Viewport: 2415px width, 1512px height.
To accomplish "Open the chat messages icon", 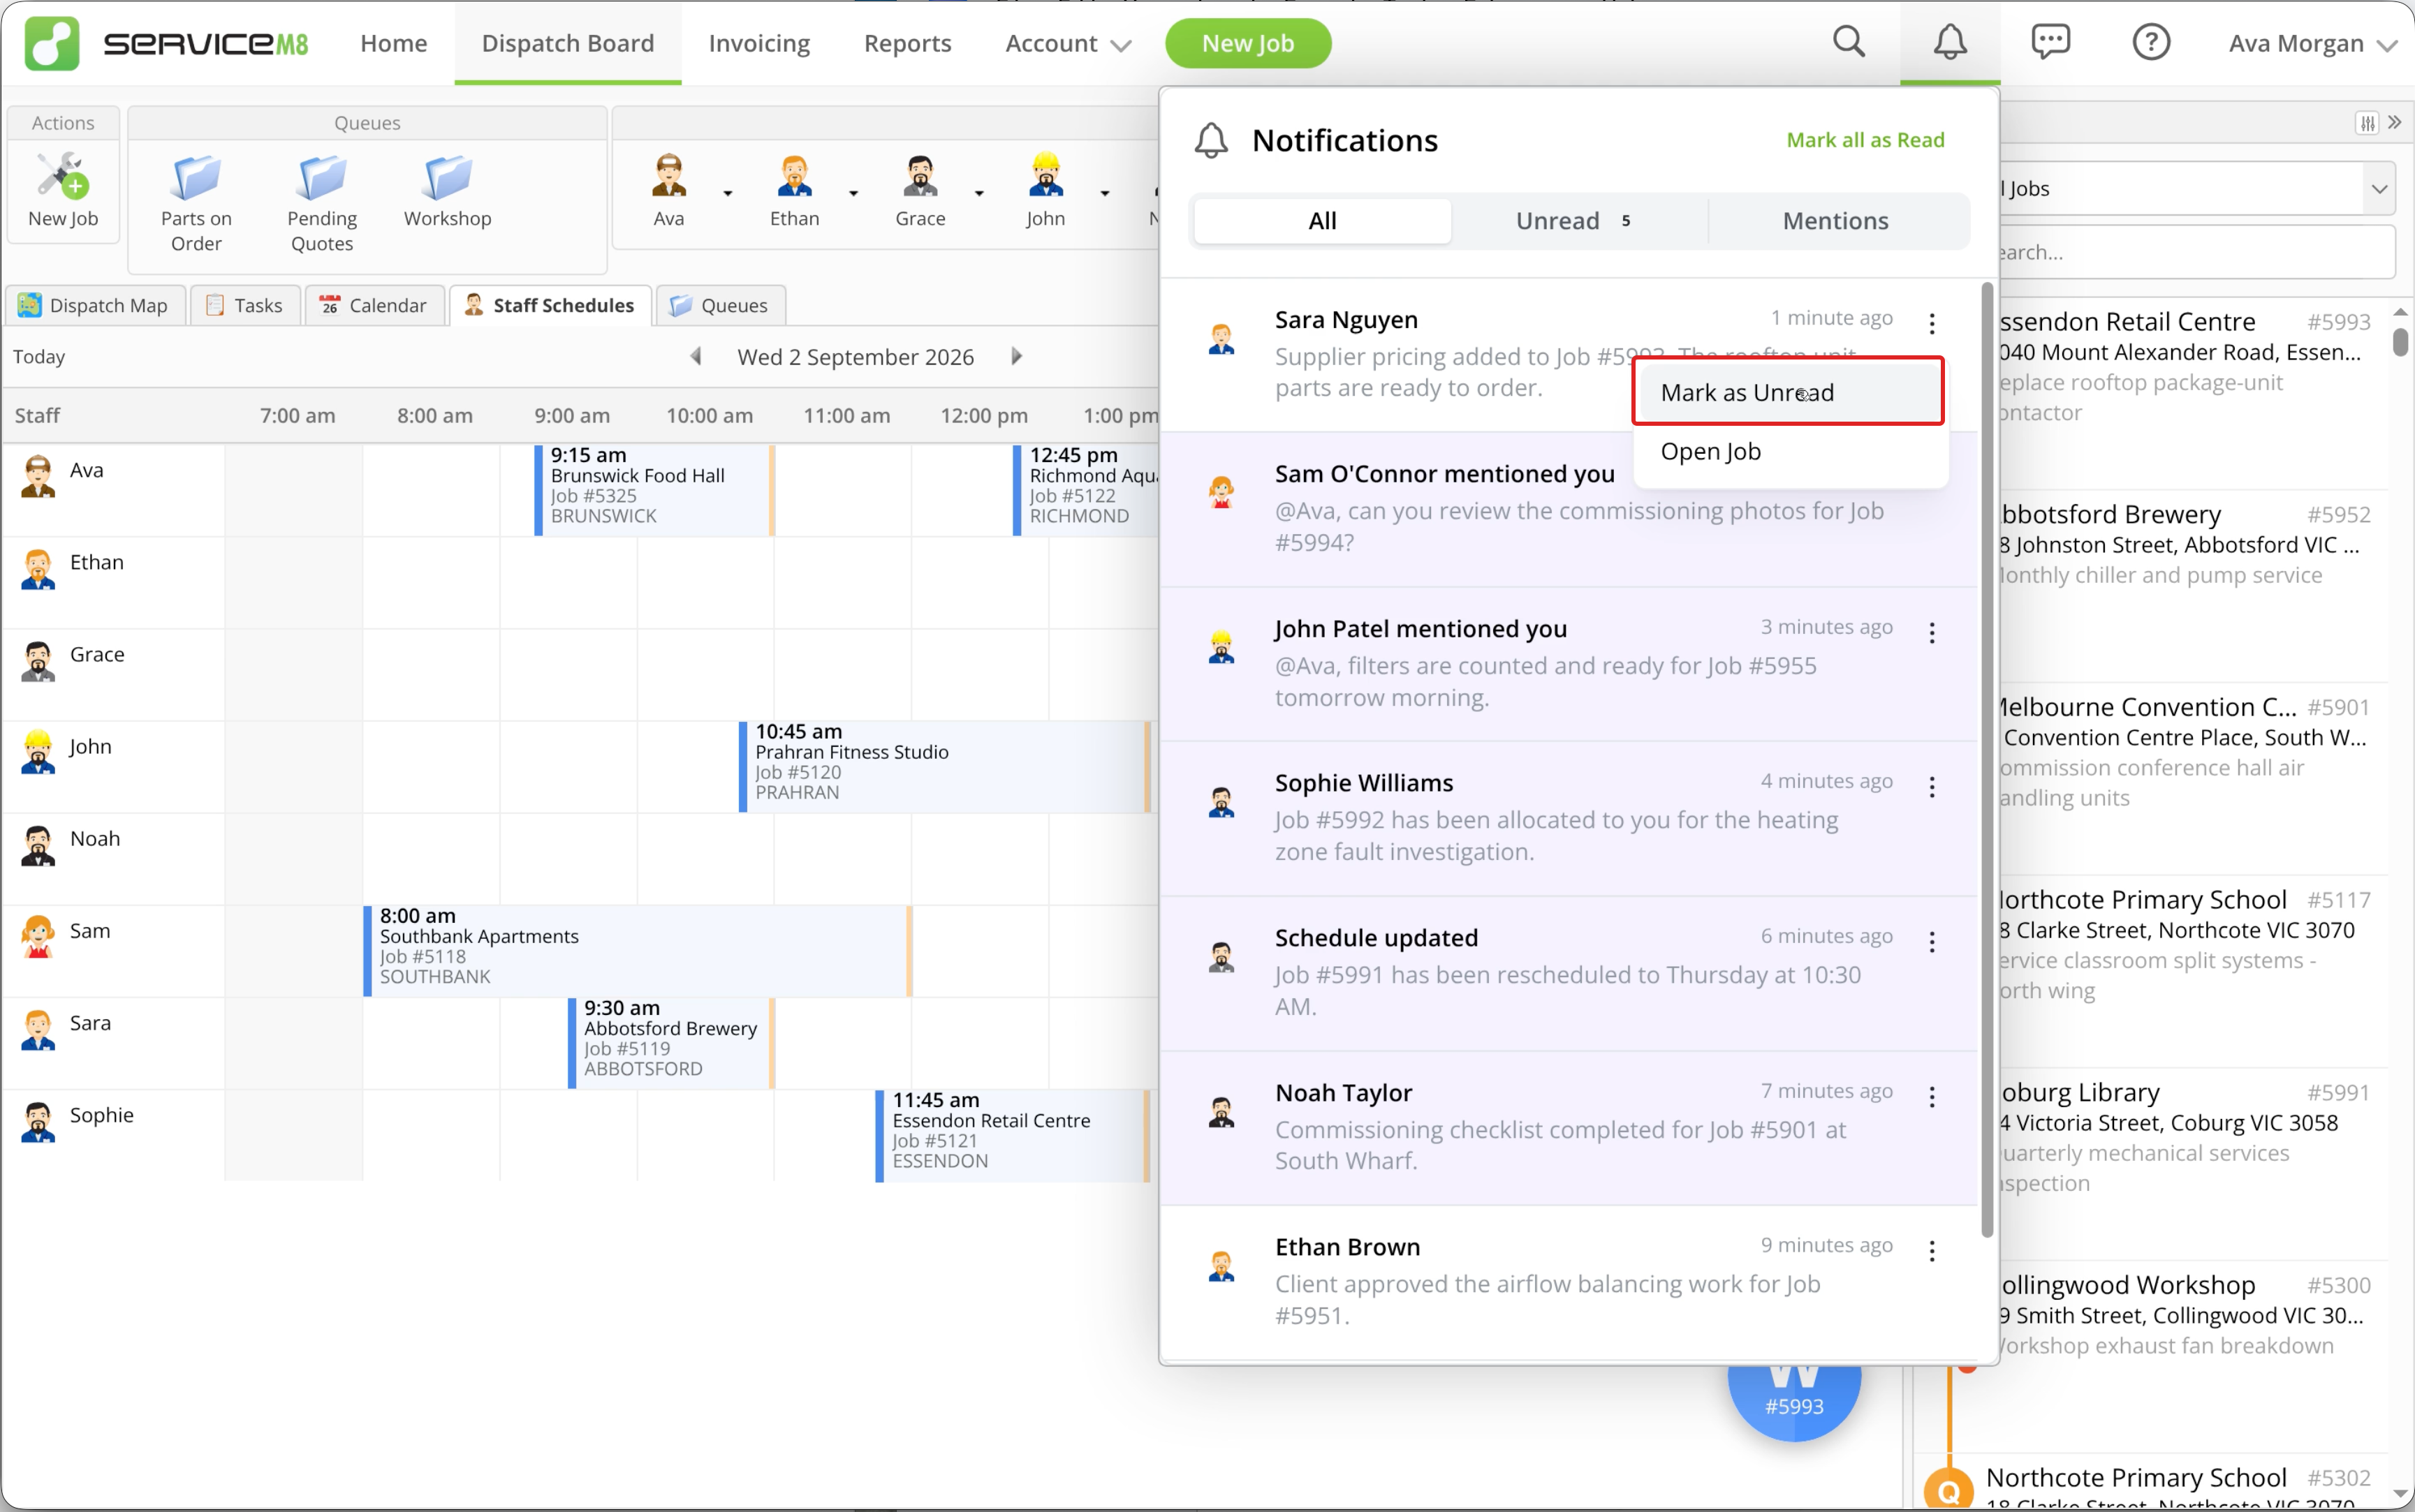I will point(2051,42).
